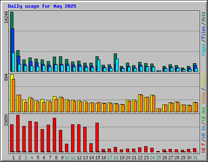Image resolution: width=208 pixels, height=162 pixels.
Task: Click the green hits bar for day 2
Action: point(17,53)
